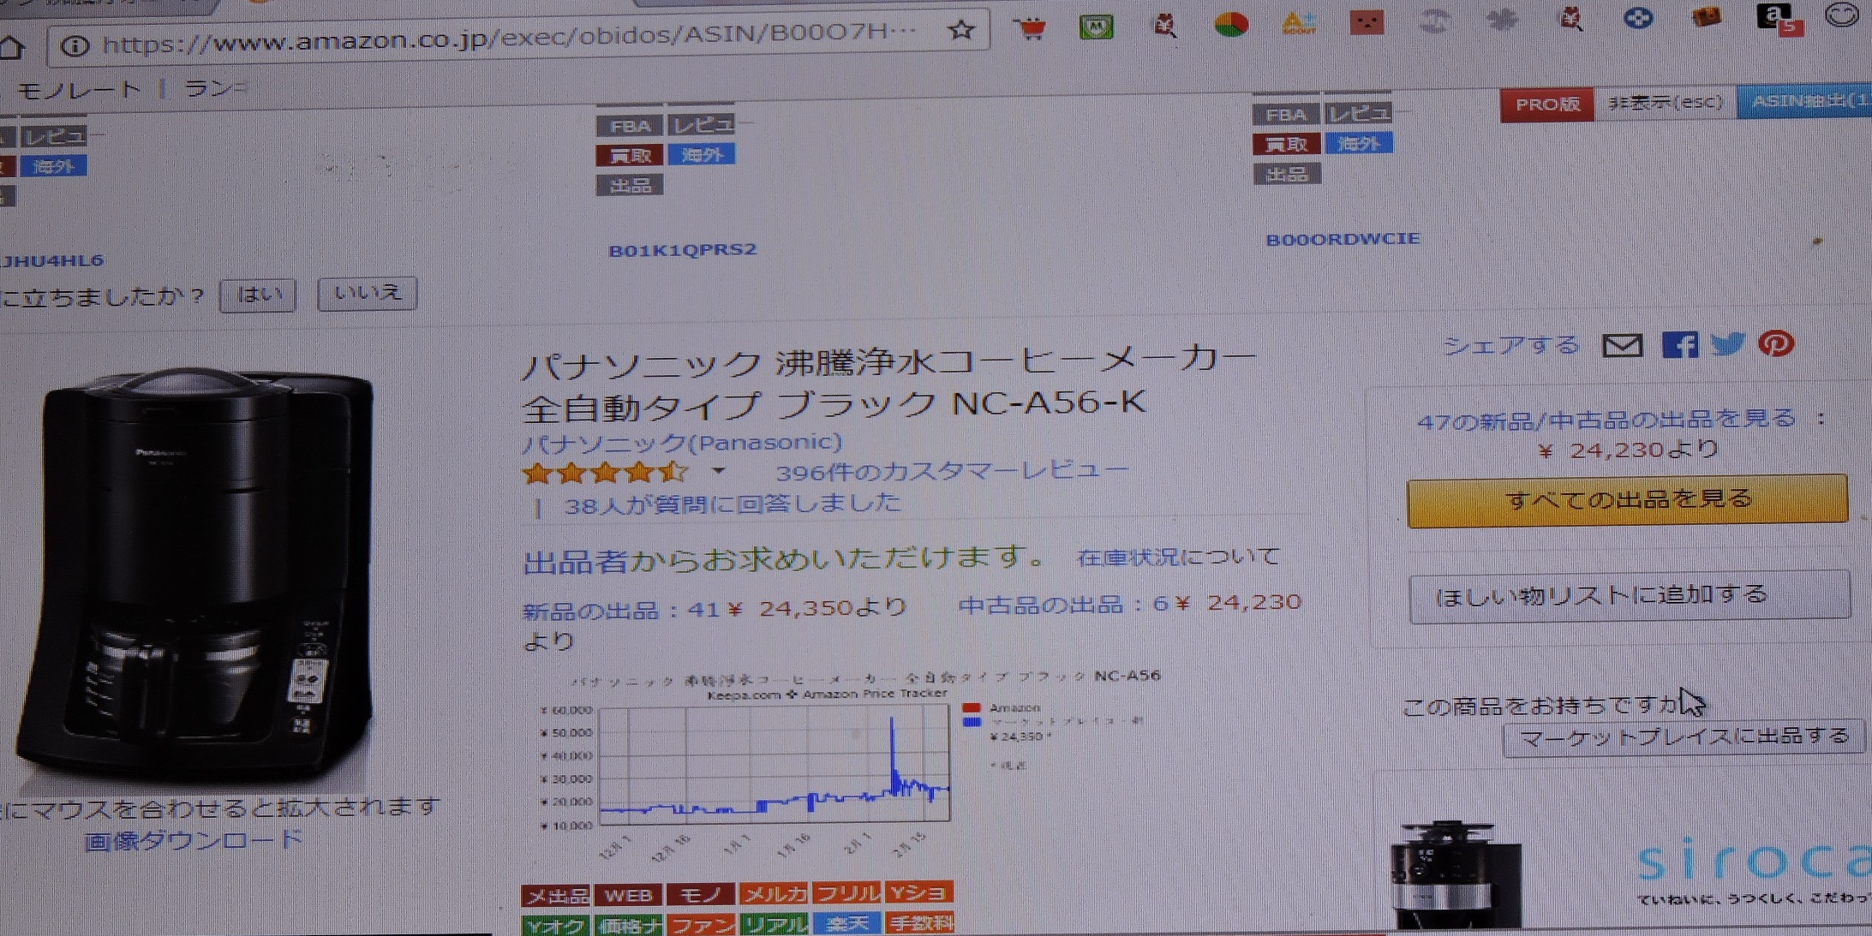Click the blue circular extension icon
Image resolution: width=1872 pixels, height=936 pixels.
[x=1638, y=18]
